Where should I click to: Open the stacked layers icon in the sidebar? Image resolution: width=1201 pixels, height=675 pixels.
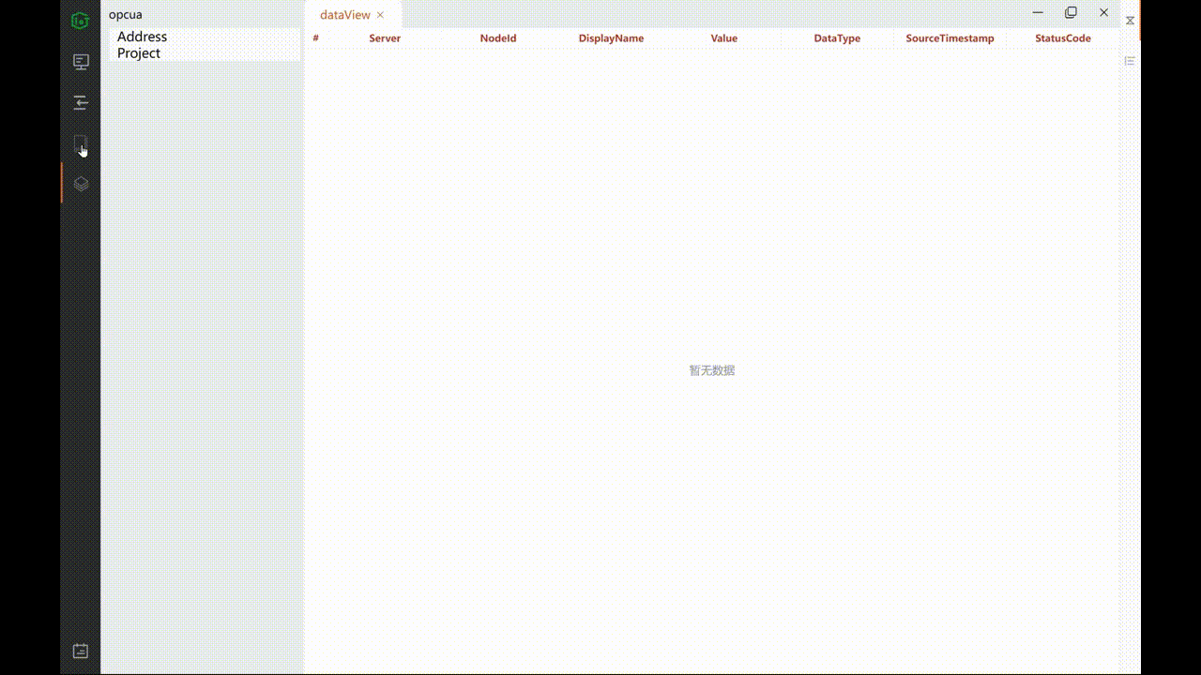point(81,184)
